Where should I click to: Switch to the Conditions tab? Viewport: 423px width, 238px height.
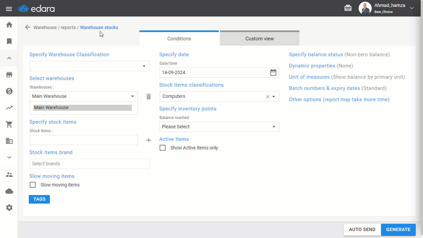click(x=179, y=38)
